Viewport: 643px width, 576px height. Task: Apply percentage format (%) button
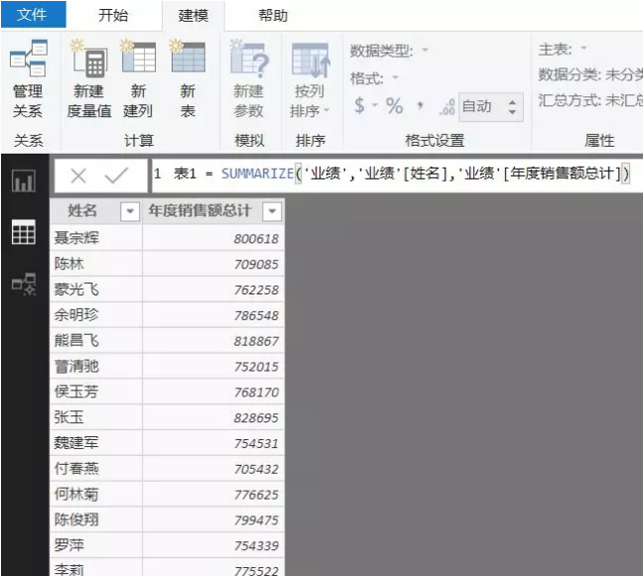(394, 106)
